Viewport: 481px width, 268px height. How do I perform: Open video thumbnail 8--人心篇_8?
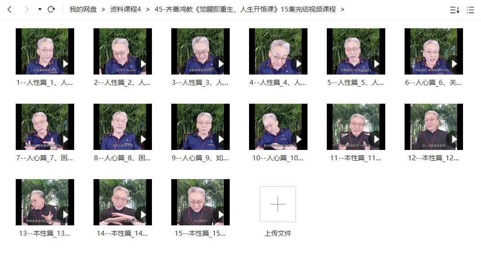tap(123, 127)
